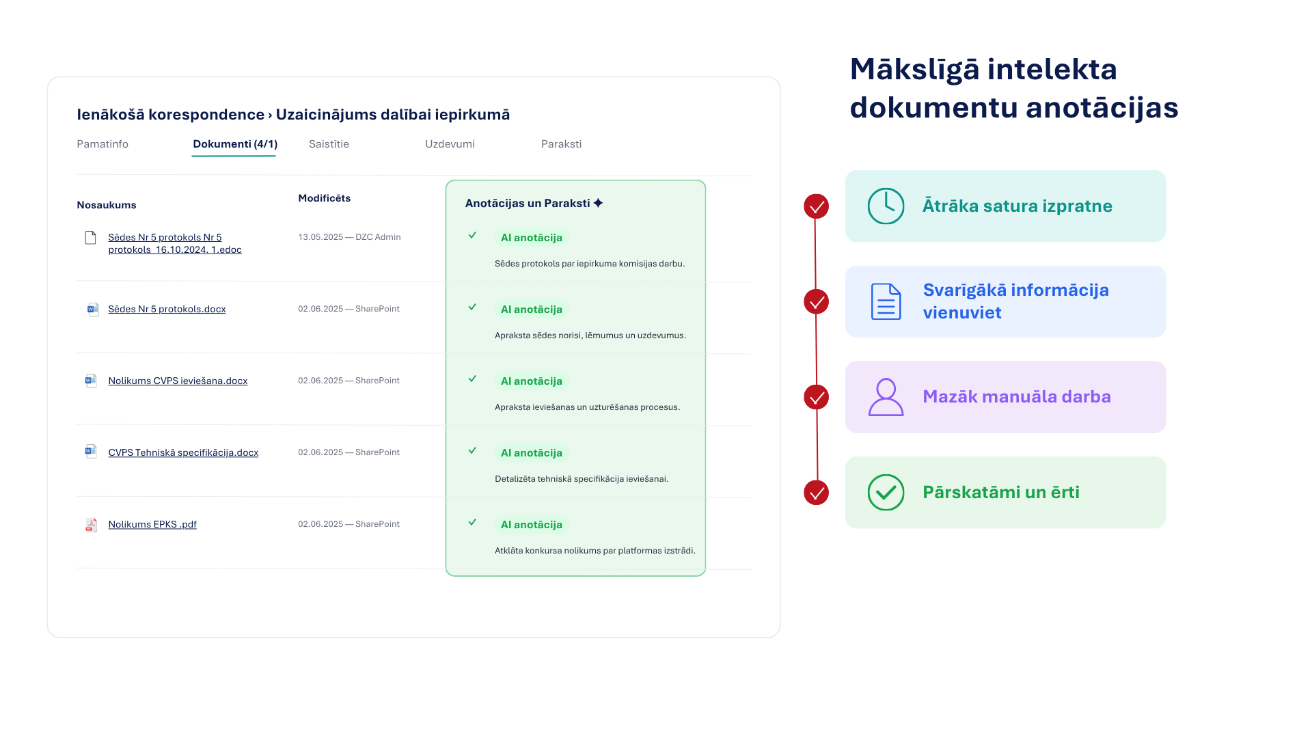Viewport: 1312px width, 738px height.
Task: Click the Word icon beside Sēdes Nr 5 protokols.docx
Action: point(92,310)
